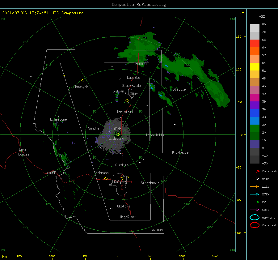
Task: Click the ThreeHills label
Action: click(x=155, y=135)
